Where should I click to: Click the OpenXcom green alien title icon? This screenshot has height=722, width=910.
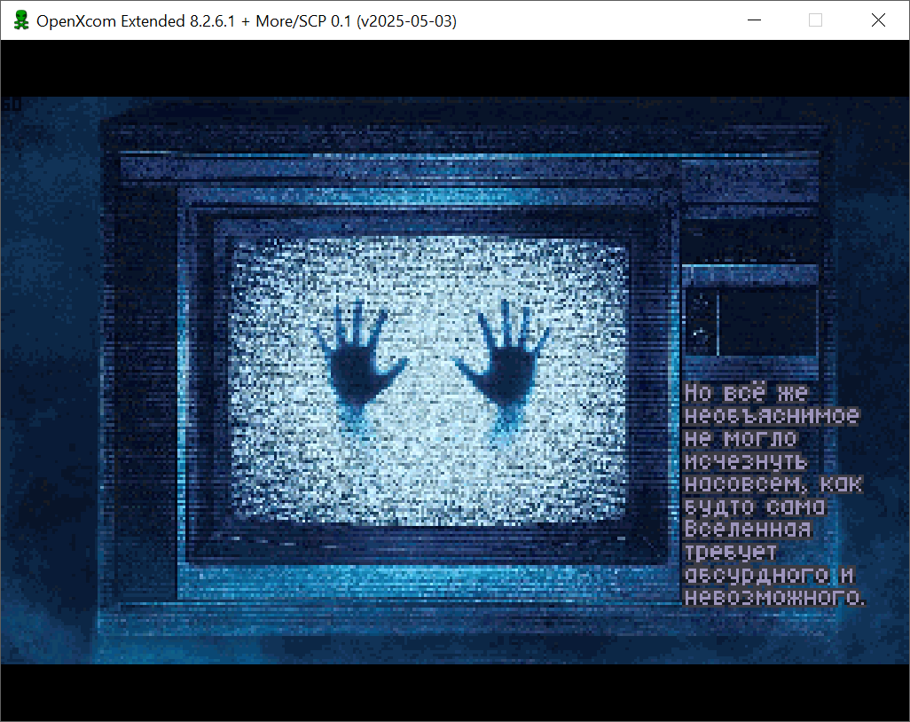click(21, 20)
